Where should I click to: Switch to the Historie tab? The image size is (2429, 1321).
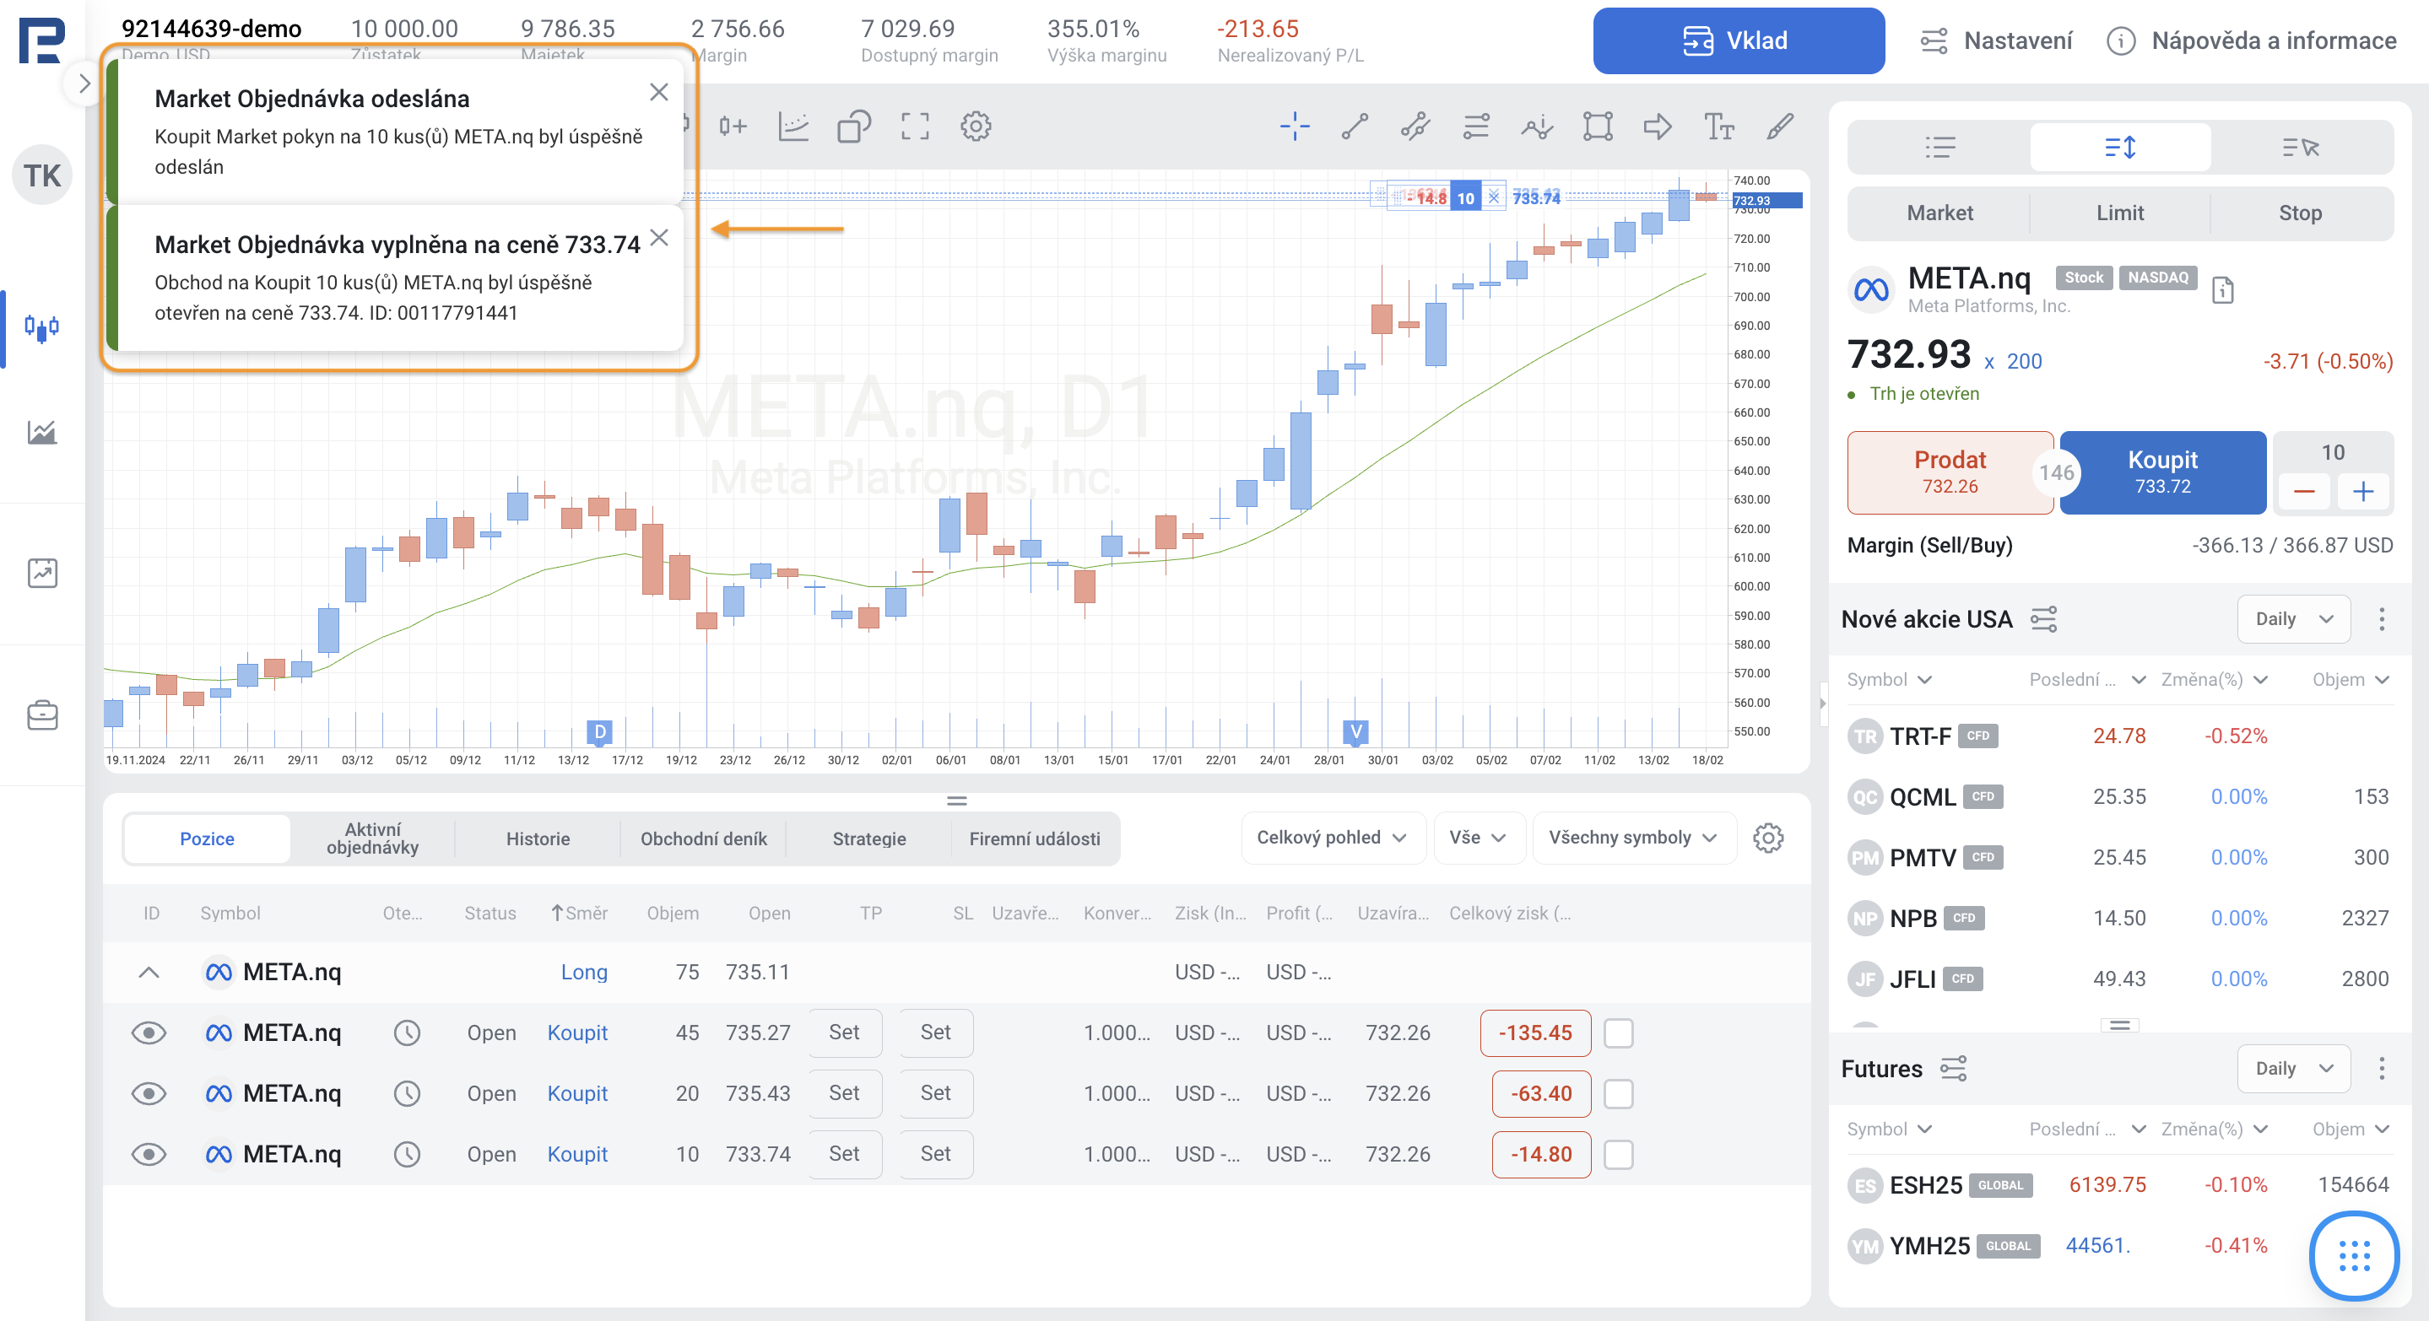coord(538,838)
